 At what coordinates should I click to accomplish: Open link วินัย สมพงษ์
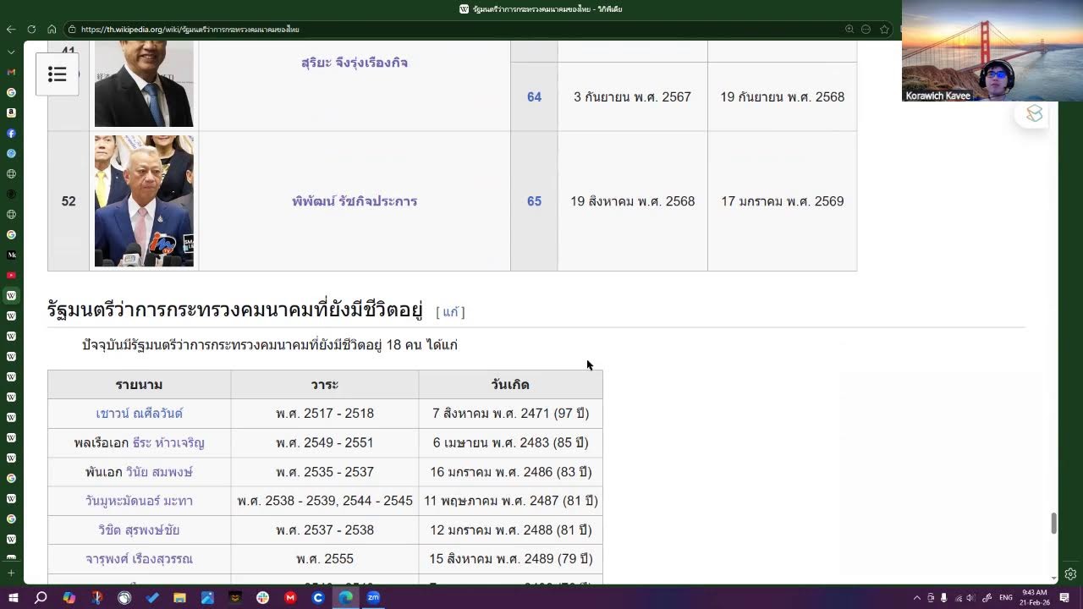pos(159,472)
